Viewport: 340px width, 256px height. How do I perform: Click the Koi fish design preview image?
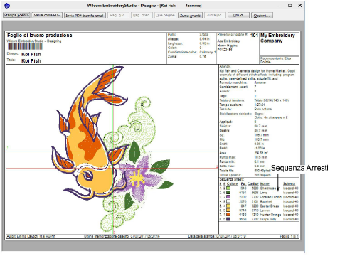[112, 149]
